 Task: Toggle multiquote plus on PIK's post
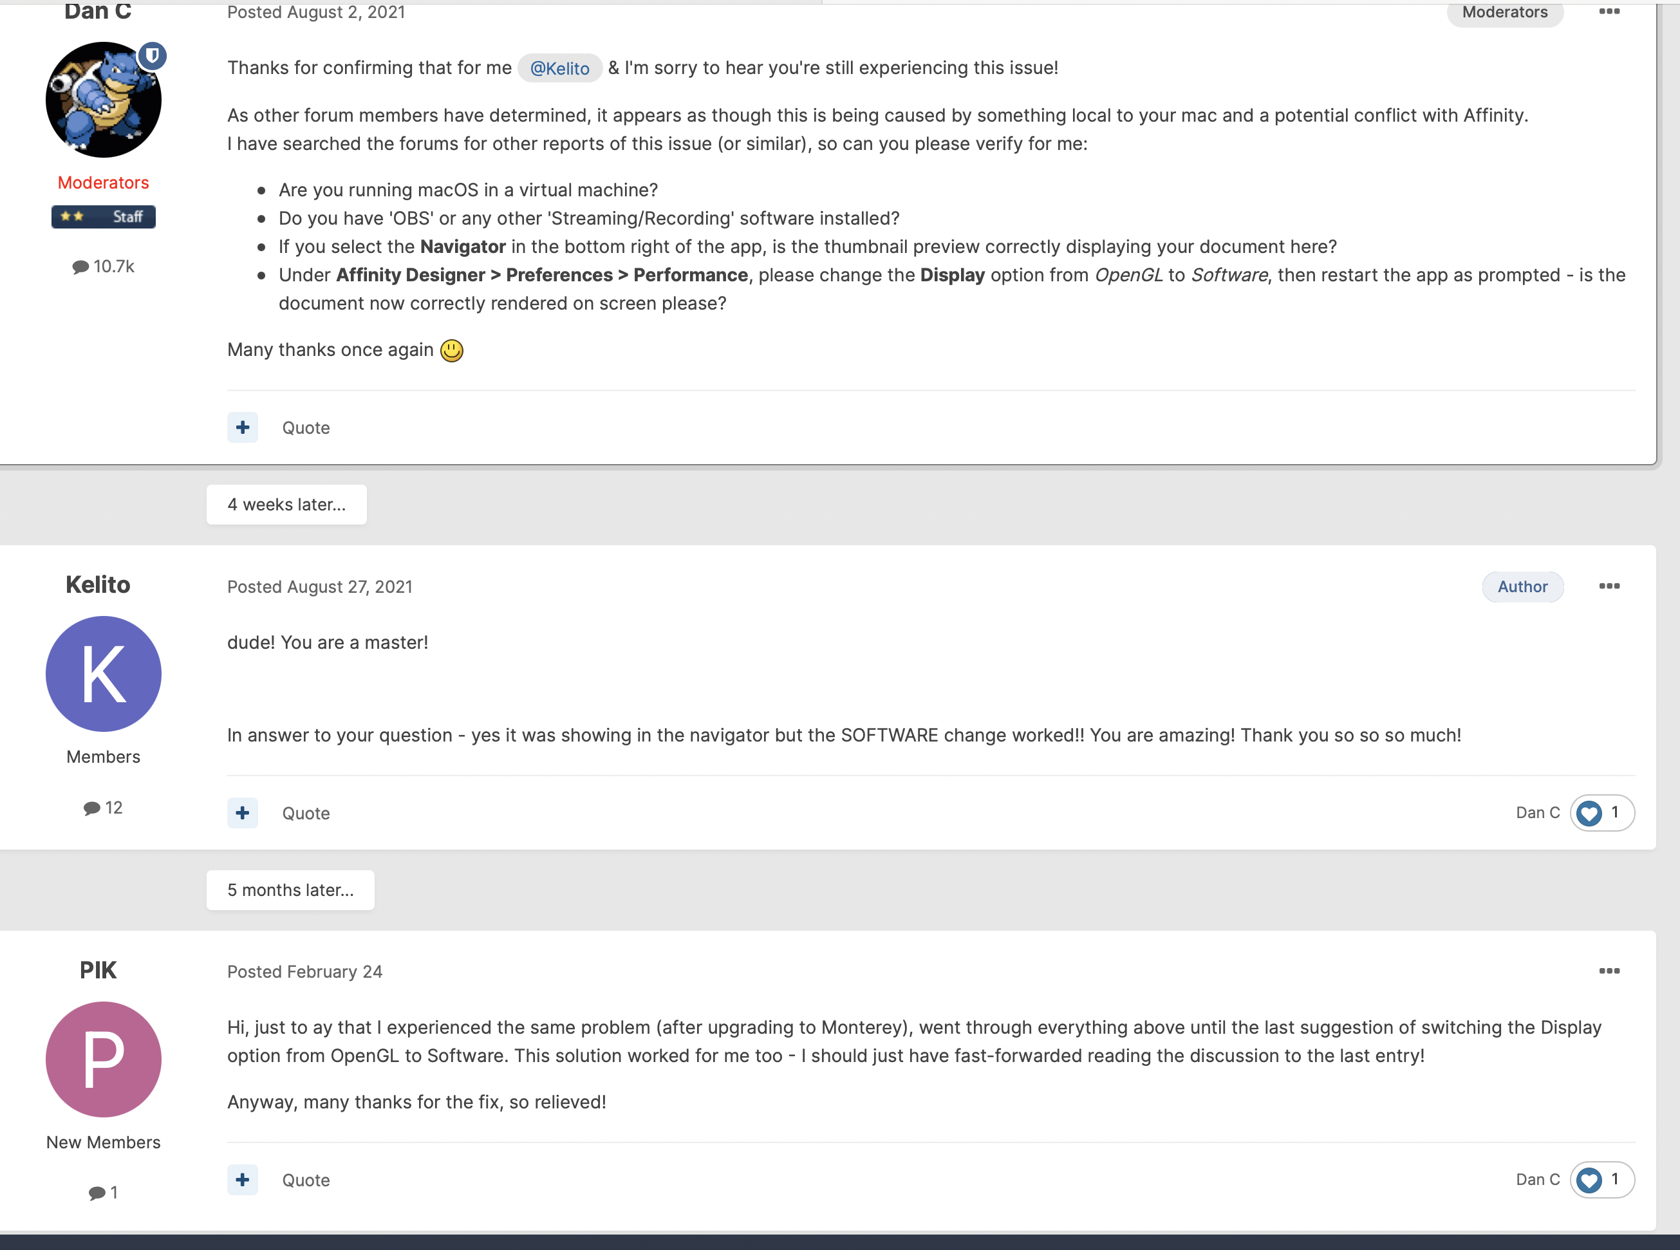click(242, 1180)
